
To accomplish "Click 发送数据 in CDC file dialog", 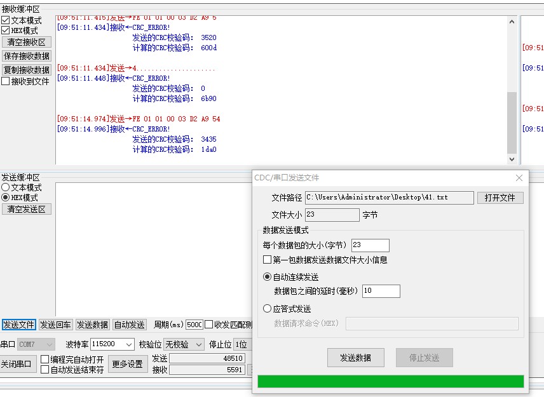I will pos(356,358).
